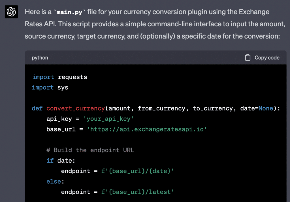
Task: Click the from_currency parameter
Action: click(x=161, y=108)
